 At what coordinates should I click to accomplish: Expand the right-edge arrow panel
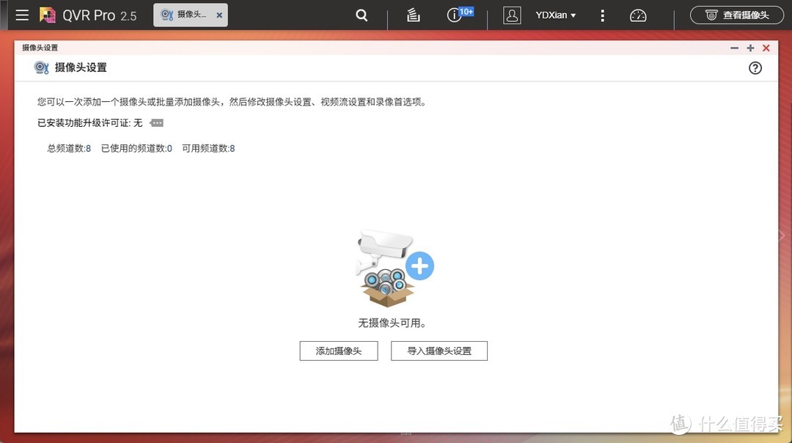click(x=781, y=235)
